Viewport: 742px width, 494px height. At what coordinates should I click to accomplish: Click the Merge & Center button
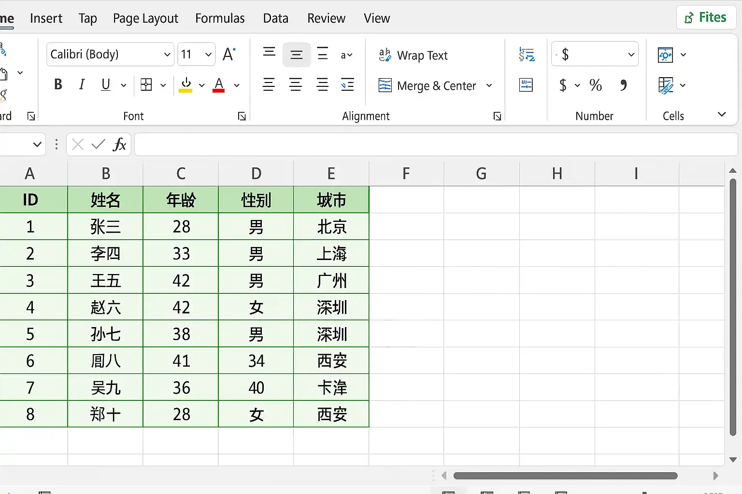pos(428,85)
